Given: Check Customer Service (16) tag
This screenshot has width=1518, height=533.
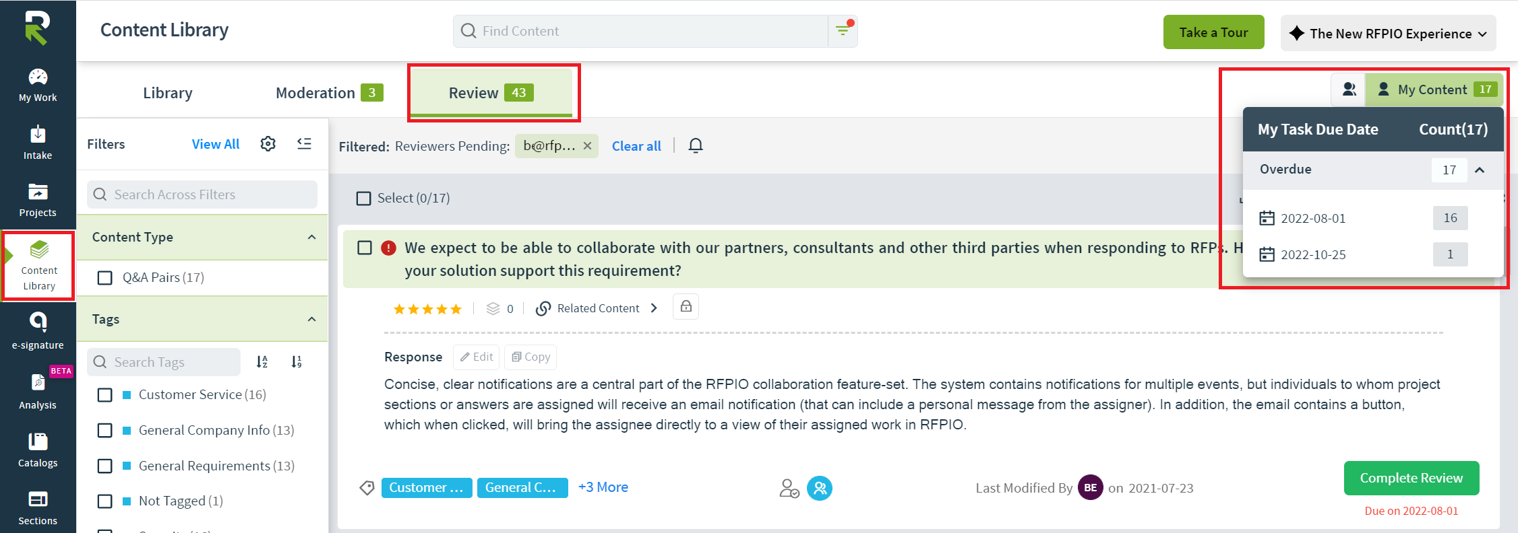Looking at the screenshot, I should click(x=105, y=395).
